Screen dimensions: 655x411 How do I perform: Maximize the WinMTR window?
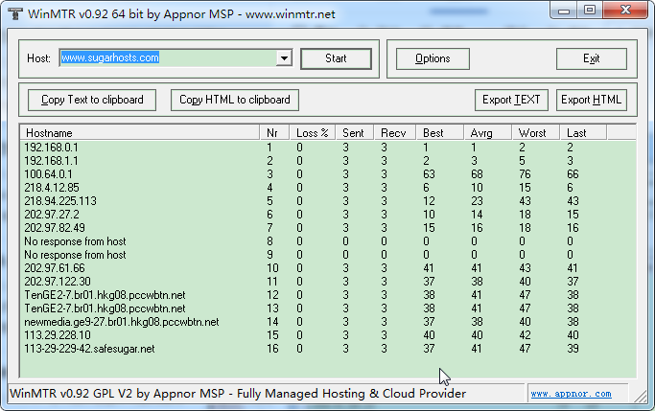pyautogui.click(x=590, y=11)
